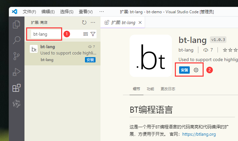Click the v1.0.3 version badge
238x141 pixels.
click(x=218, y=40)
